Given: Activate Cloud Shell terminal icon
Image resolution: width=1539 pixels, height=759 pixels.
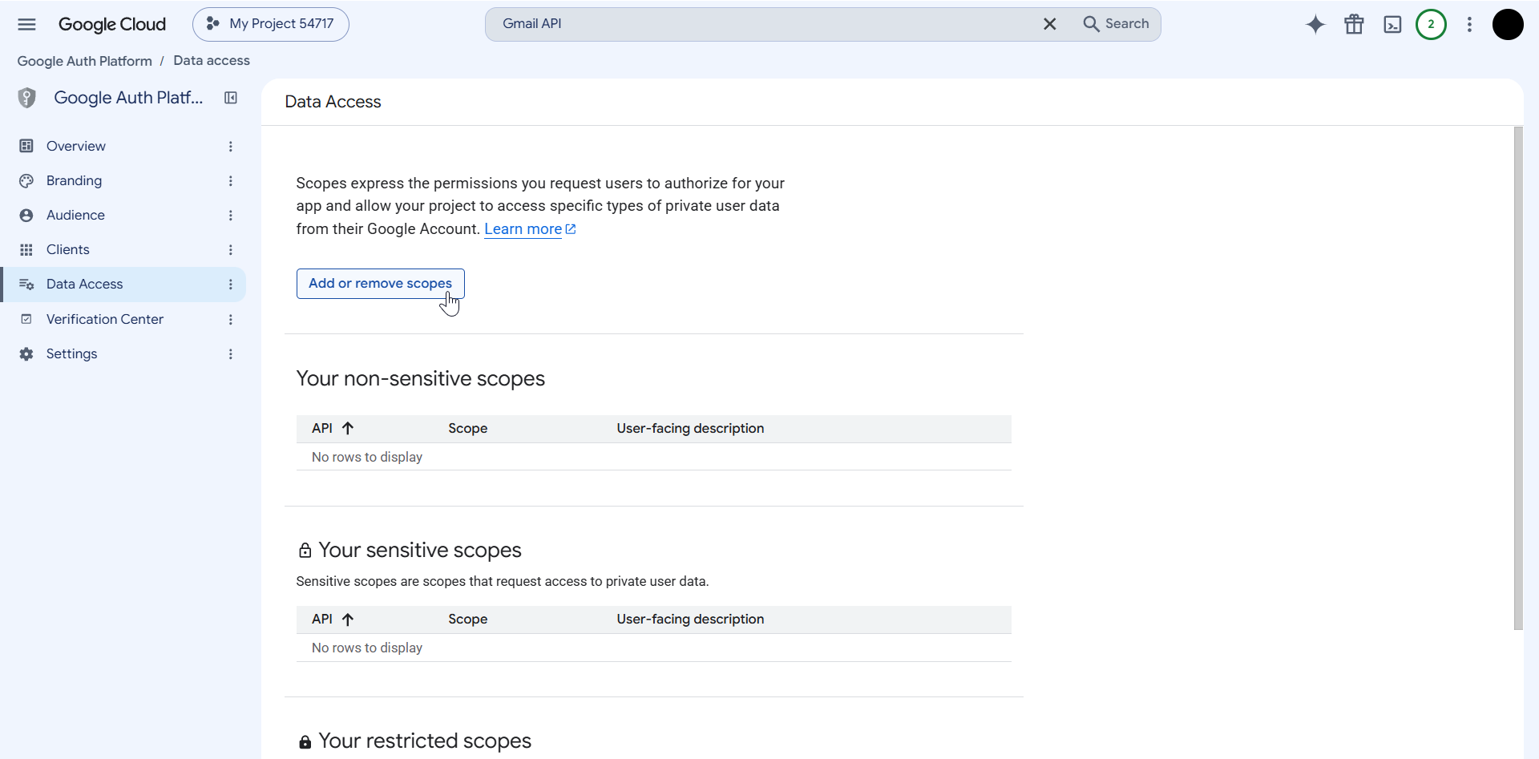Looking at the screenshot, I should tap(1392, 25).
